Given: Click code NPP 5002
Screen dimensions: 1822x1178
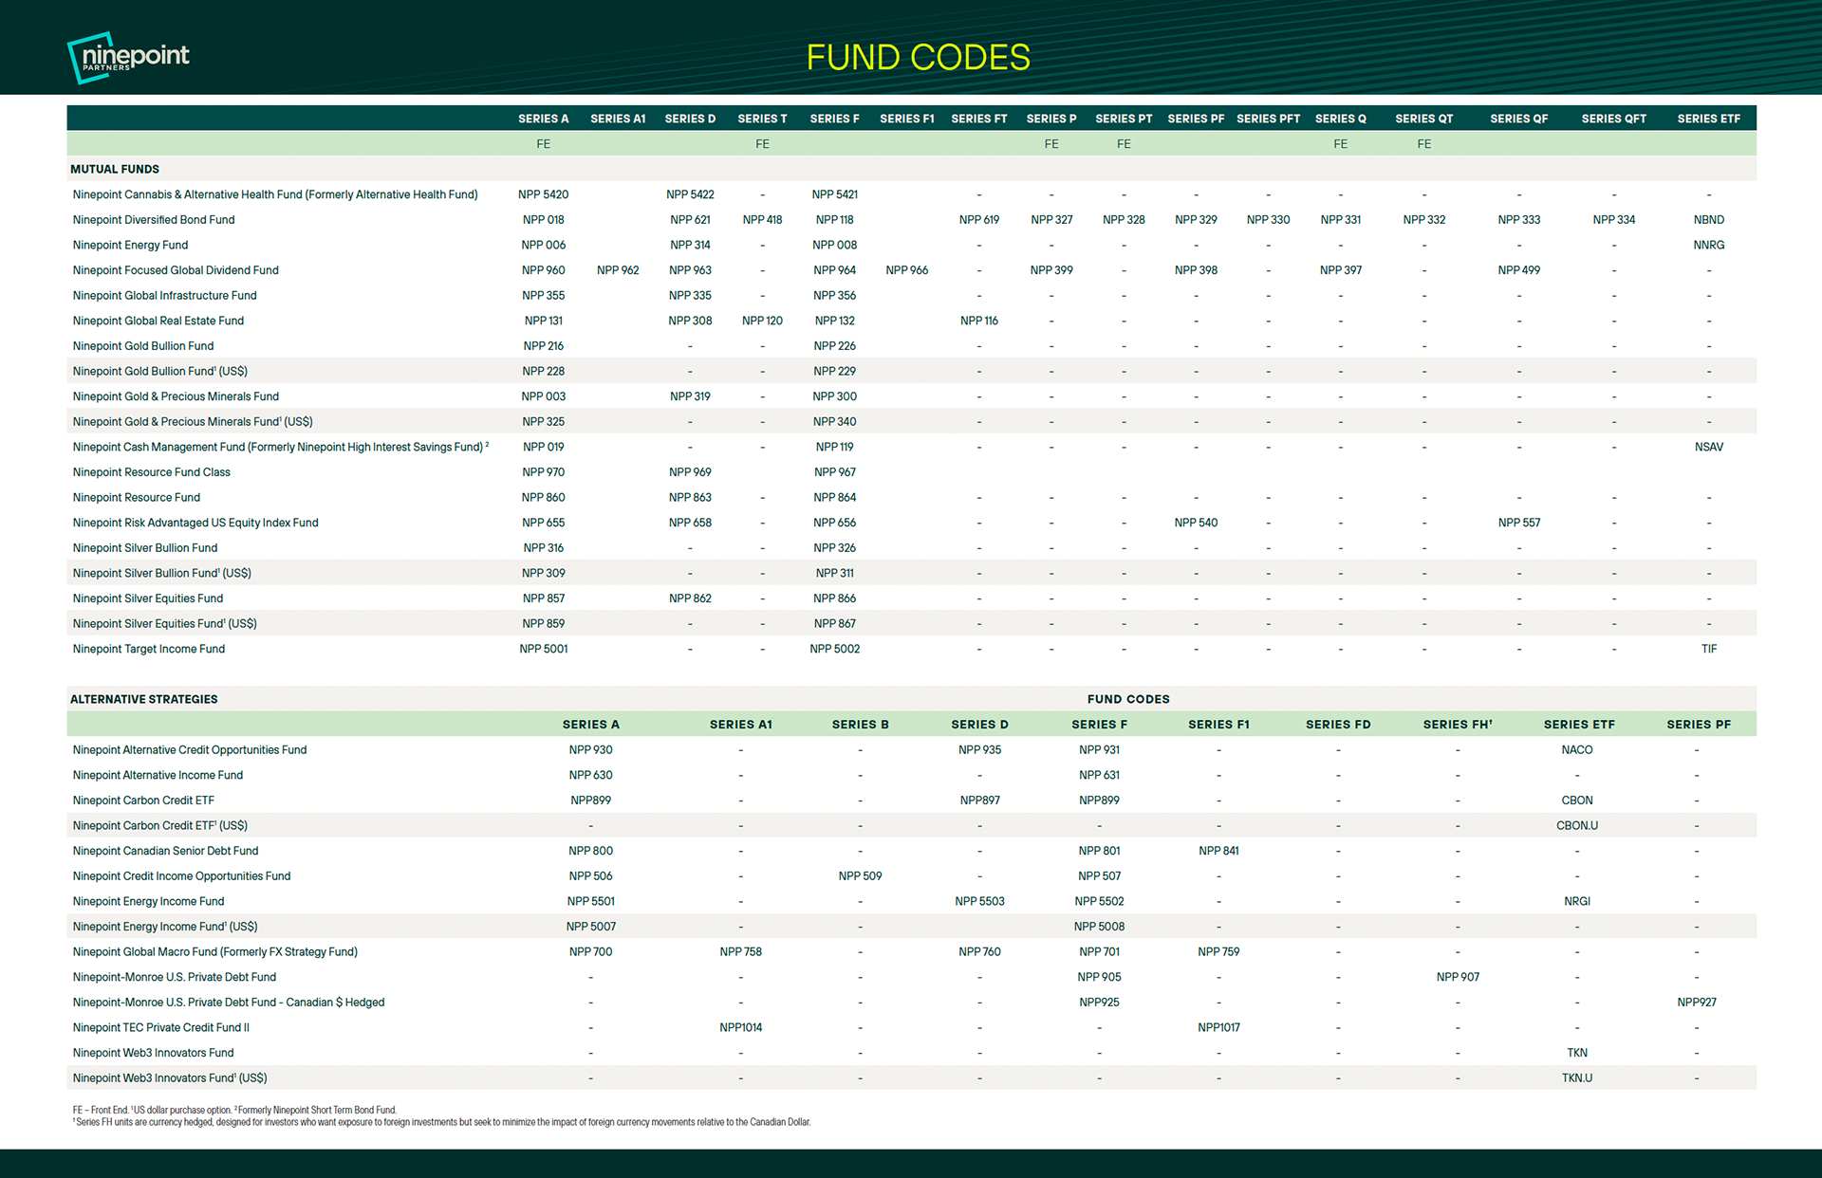Looking at the screenshot, I should point(834,649).
